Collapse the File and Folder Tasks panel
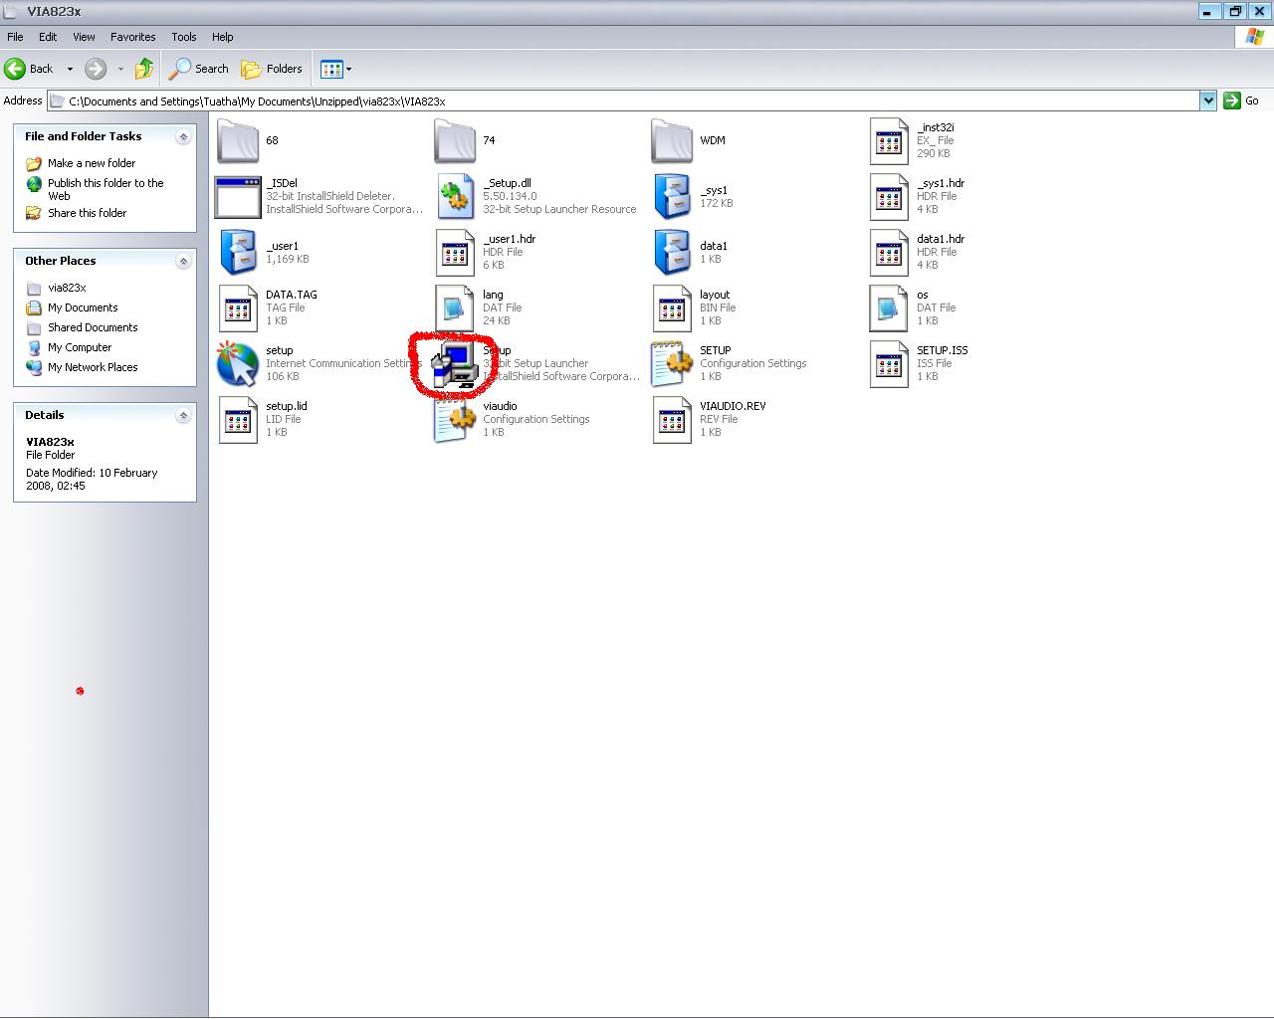This screenshot has height=1019, width=1274. (183, 137)
